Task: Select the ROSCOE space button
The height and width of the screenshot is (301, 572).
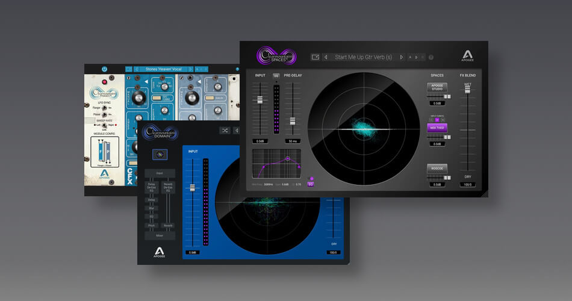Action: coord(437,168)
